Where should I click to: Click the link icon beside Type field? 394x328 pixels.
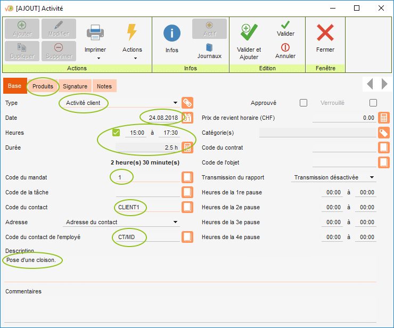(187, 103)
